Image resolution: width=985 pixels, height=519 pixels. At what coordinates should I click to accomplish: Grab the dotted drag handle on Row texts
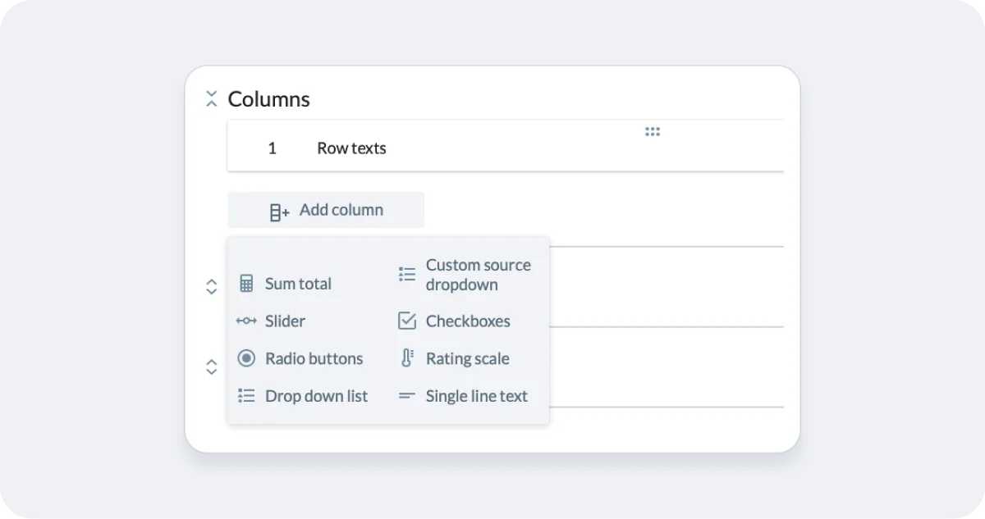point(653,131)
